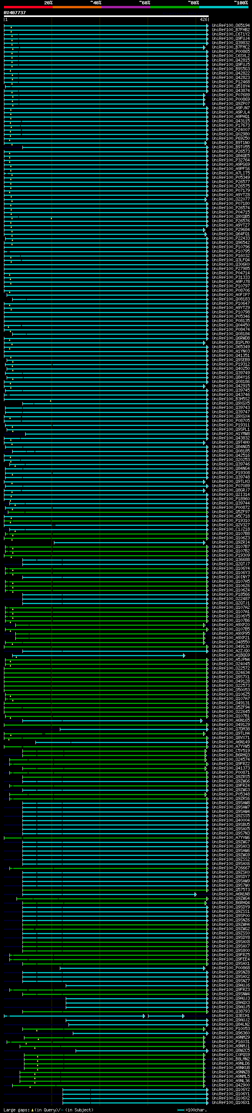
Task: Click the query label AV407737
Action: point(15,13)
